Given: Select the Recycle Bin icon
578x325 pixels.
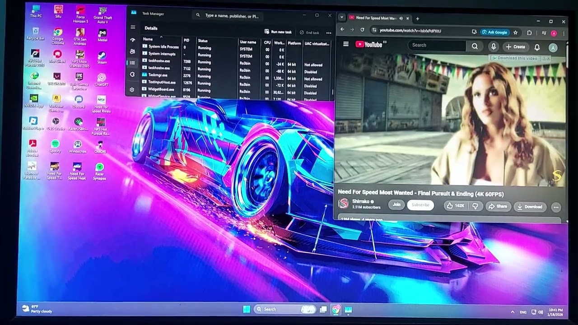Looking at the screenshot, I should point(35,34).
